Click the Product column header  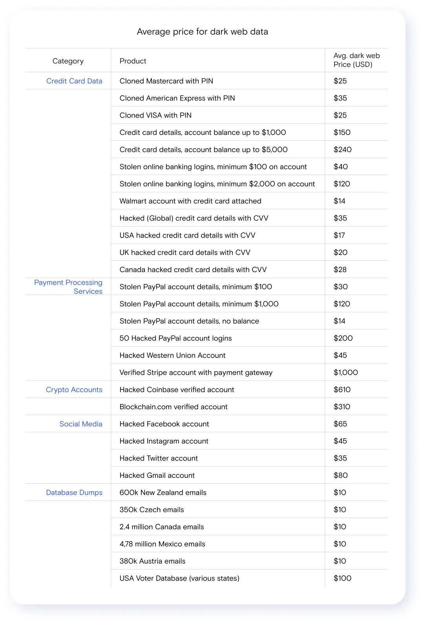[133, 61]
